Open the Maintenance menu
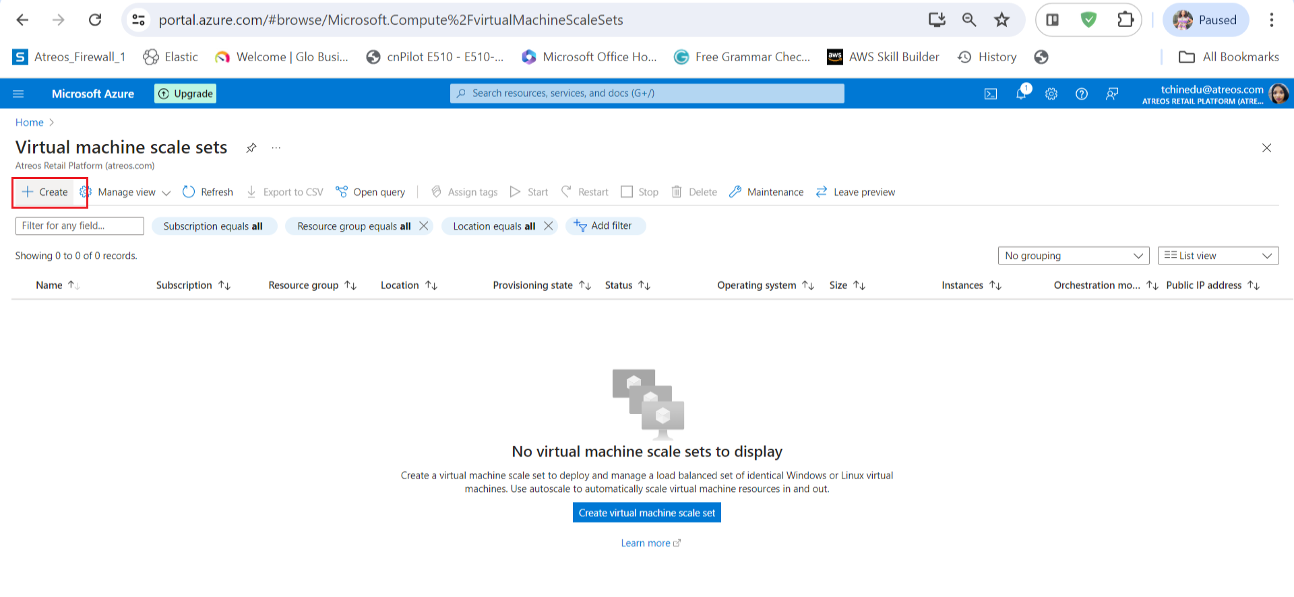The image size is (1294, 597). click(766, 192)
